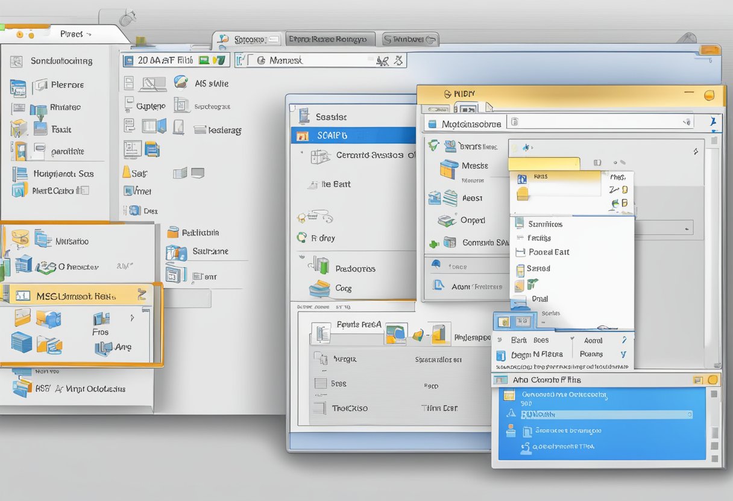This screenshot has height=501, width=733.
Task: Open the Pirect dropdown menu
Action: (72, 34)
